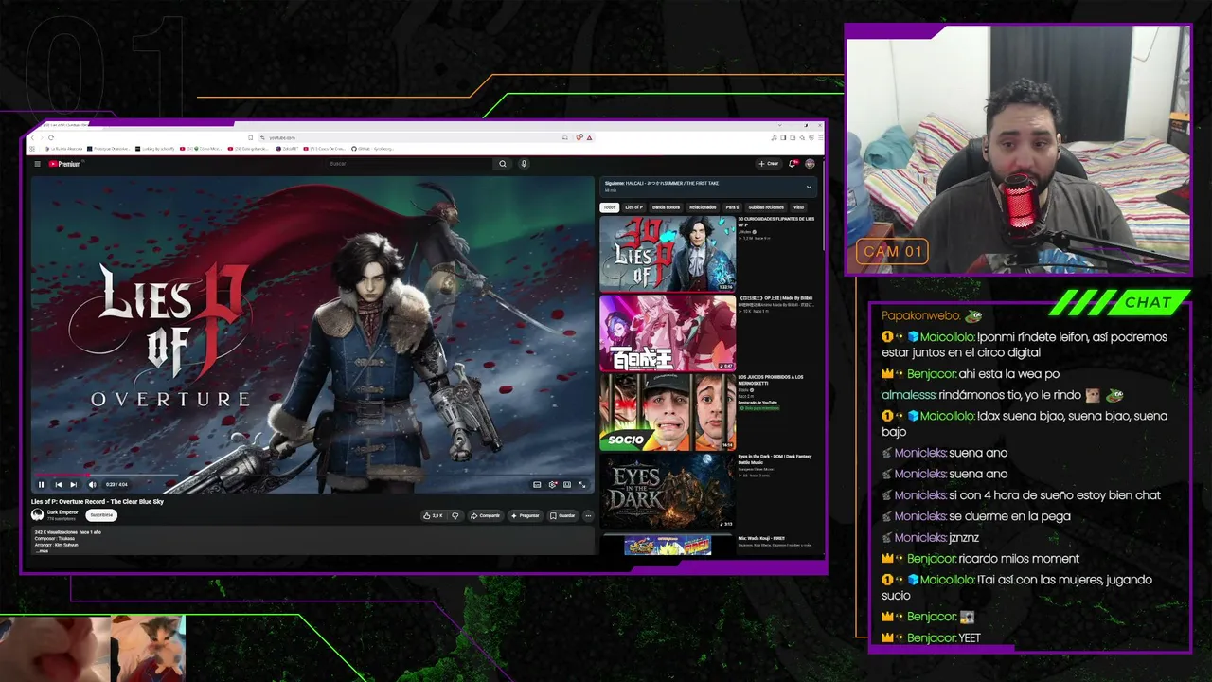Viewport: 1212px width, 682px height.
Task: Open the YouTube account avatar menu
Action: pos(810,164)
